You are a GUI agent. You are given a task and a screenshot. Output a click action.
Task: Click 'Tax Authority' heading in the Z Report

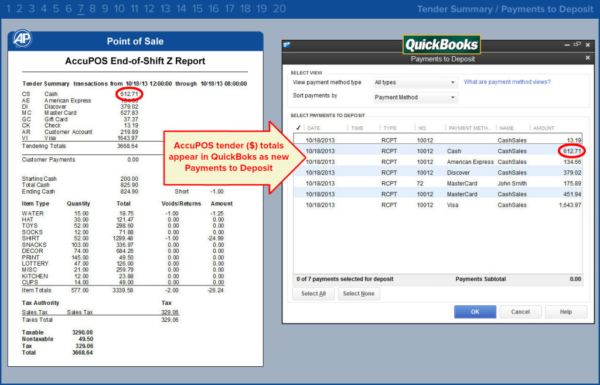coord(40,303)
